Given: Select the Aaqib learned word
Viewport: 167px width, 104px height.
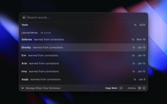Looking at the screenshot, I should [x=25, y=79].
